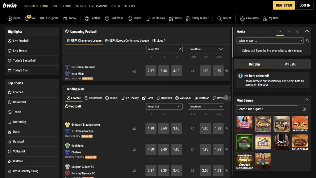
Task: Switch Media panel to pitch view
Action: pyautogui.click(x=289, y=32)
